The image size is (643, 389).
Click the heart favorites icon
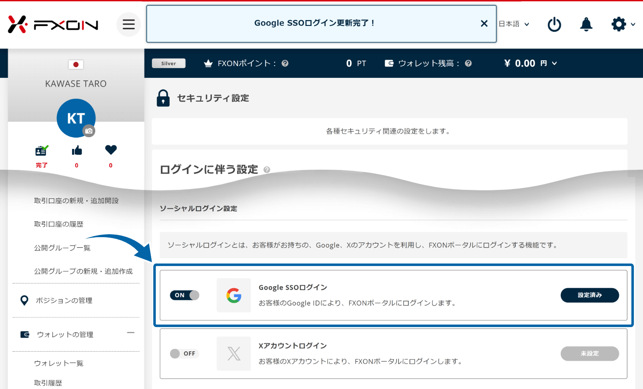(111, 150)
